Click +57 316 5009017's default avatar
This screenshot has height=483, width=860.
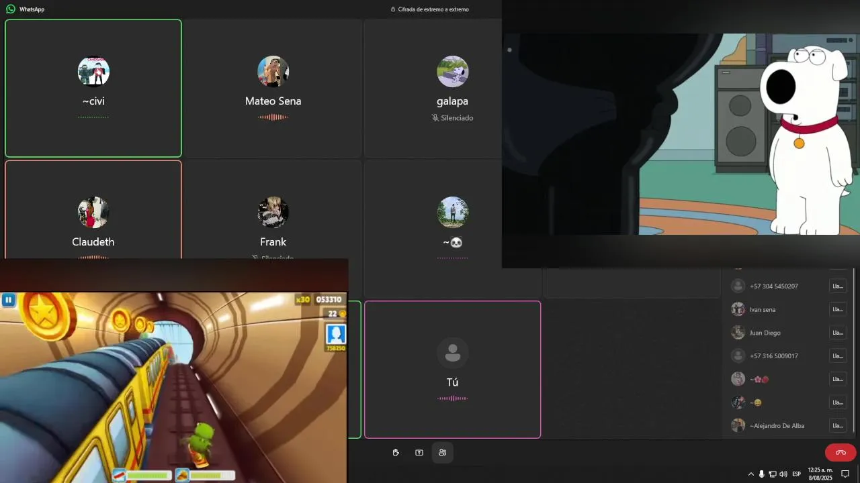(738, 356)
